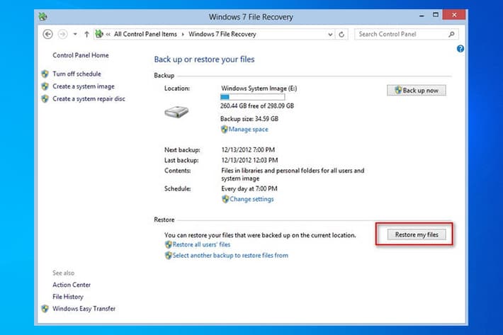Click last backup time '12/13/2012 12:03 PM'
Image resolution: width=503 pixels, height=335 pixels.
pyautogui.click(x=249, y=160)
